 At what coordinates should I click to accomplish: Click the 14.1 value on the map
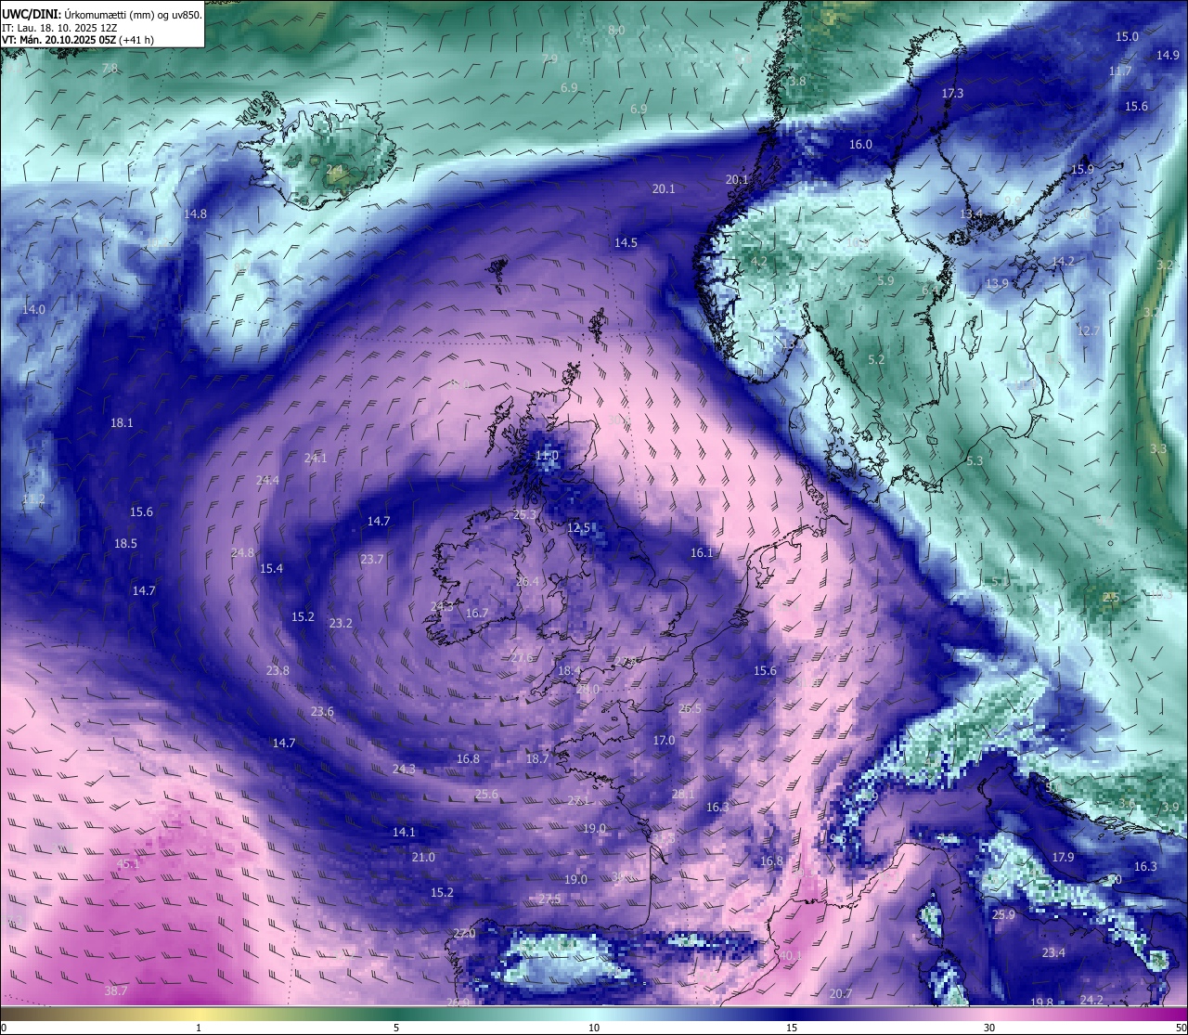click(x=404, y=833)
